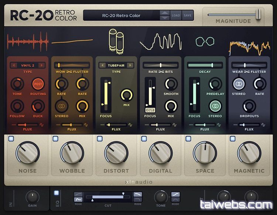This screenshot has height=215, width=277.
Task: Toggle the EQ section power checkbox
Action: (x=56, y=192)
